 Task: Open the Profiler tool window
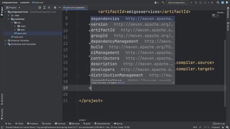[x=46, y=124]
